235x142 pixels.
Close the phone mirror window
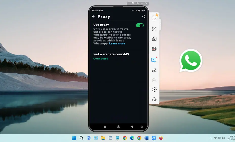click(x=146, y=3)
